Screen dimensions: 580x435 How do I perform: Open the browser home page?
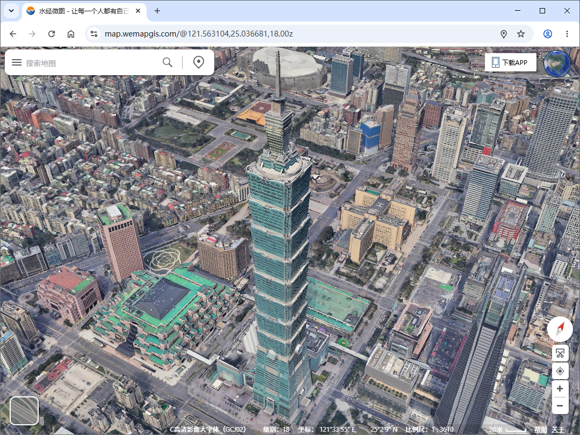tap(71, 34)
